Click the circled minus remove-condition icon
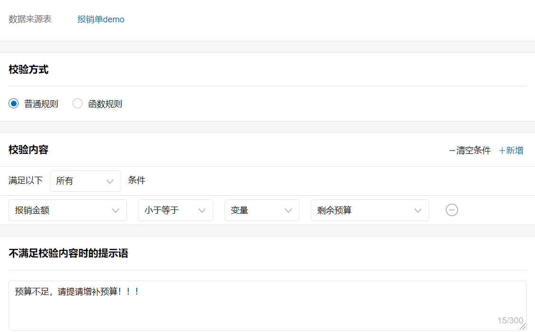Screen dimensions: 535x332 pyautogui.click(x=452, y=210)
